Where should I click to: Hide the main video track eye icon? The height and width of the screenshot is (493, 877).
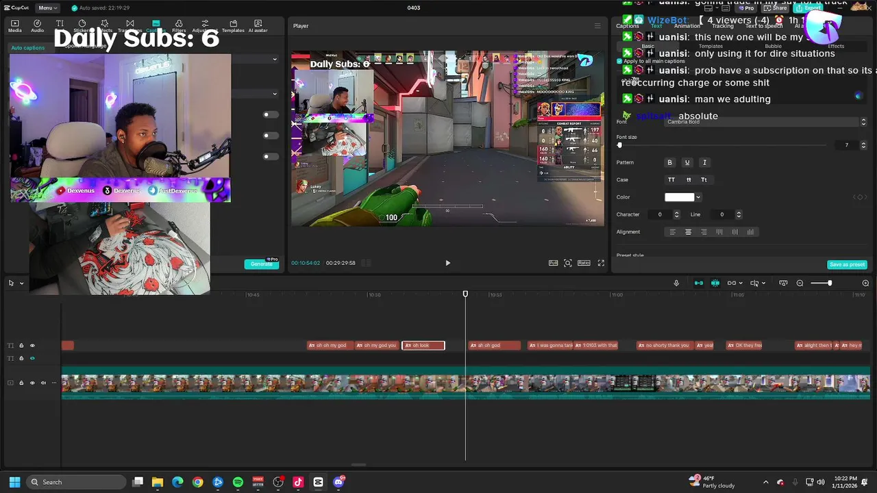coord(32,383)
